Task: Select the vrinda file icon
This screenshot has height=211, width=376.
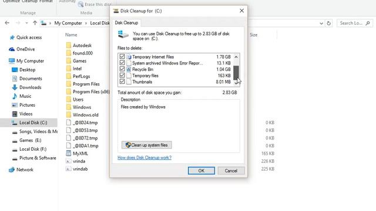Action: pos(69,161)
